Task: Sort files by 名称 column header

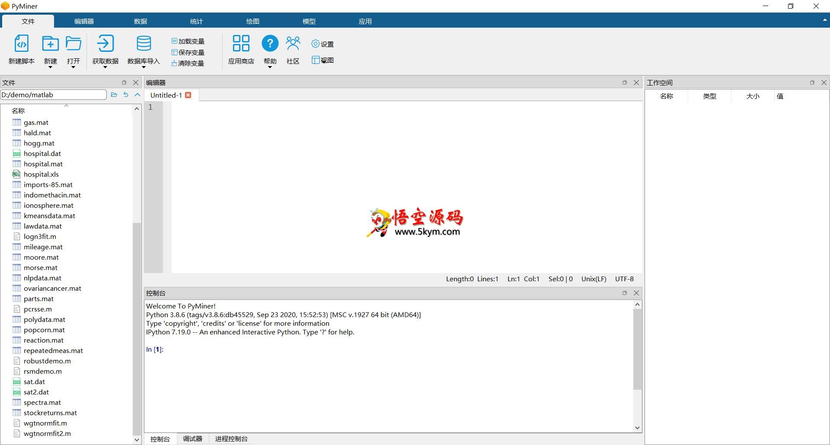Action: point(66,111)
